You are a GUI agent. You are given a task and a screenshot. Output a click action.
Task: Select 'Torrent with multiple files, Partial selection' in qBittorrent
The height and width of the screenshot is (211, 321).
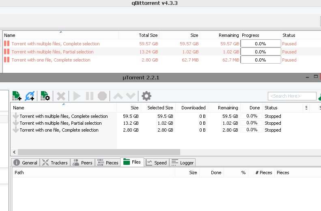pos(52,52)
